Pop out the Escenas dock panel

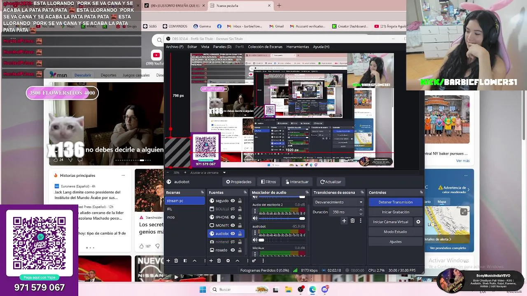(202, 192)
